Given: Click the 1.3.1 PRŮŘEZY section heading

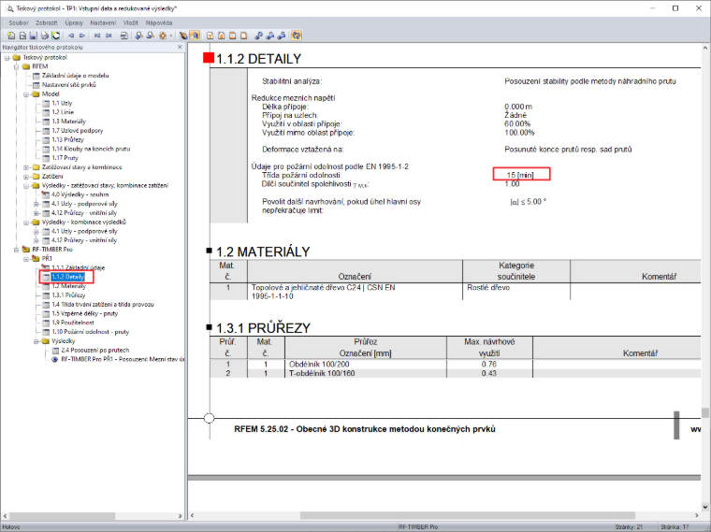Looking at the screenshot, I should 264,328.
